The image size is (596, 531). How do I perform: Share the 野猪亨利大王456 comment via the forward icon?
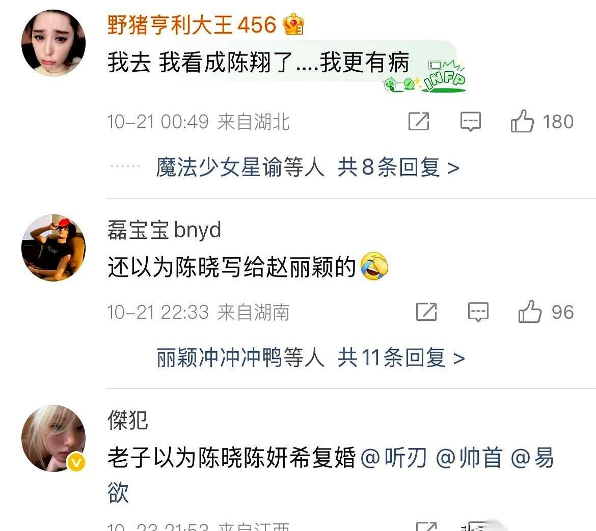coord(419,122)
